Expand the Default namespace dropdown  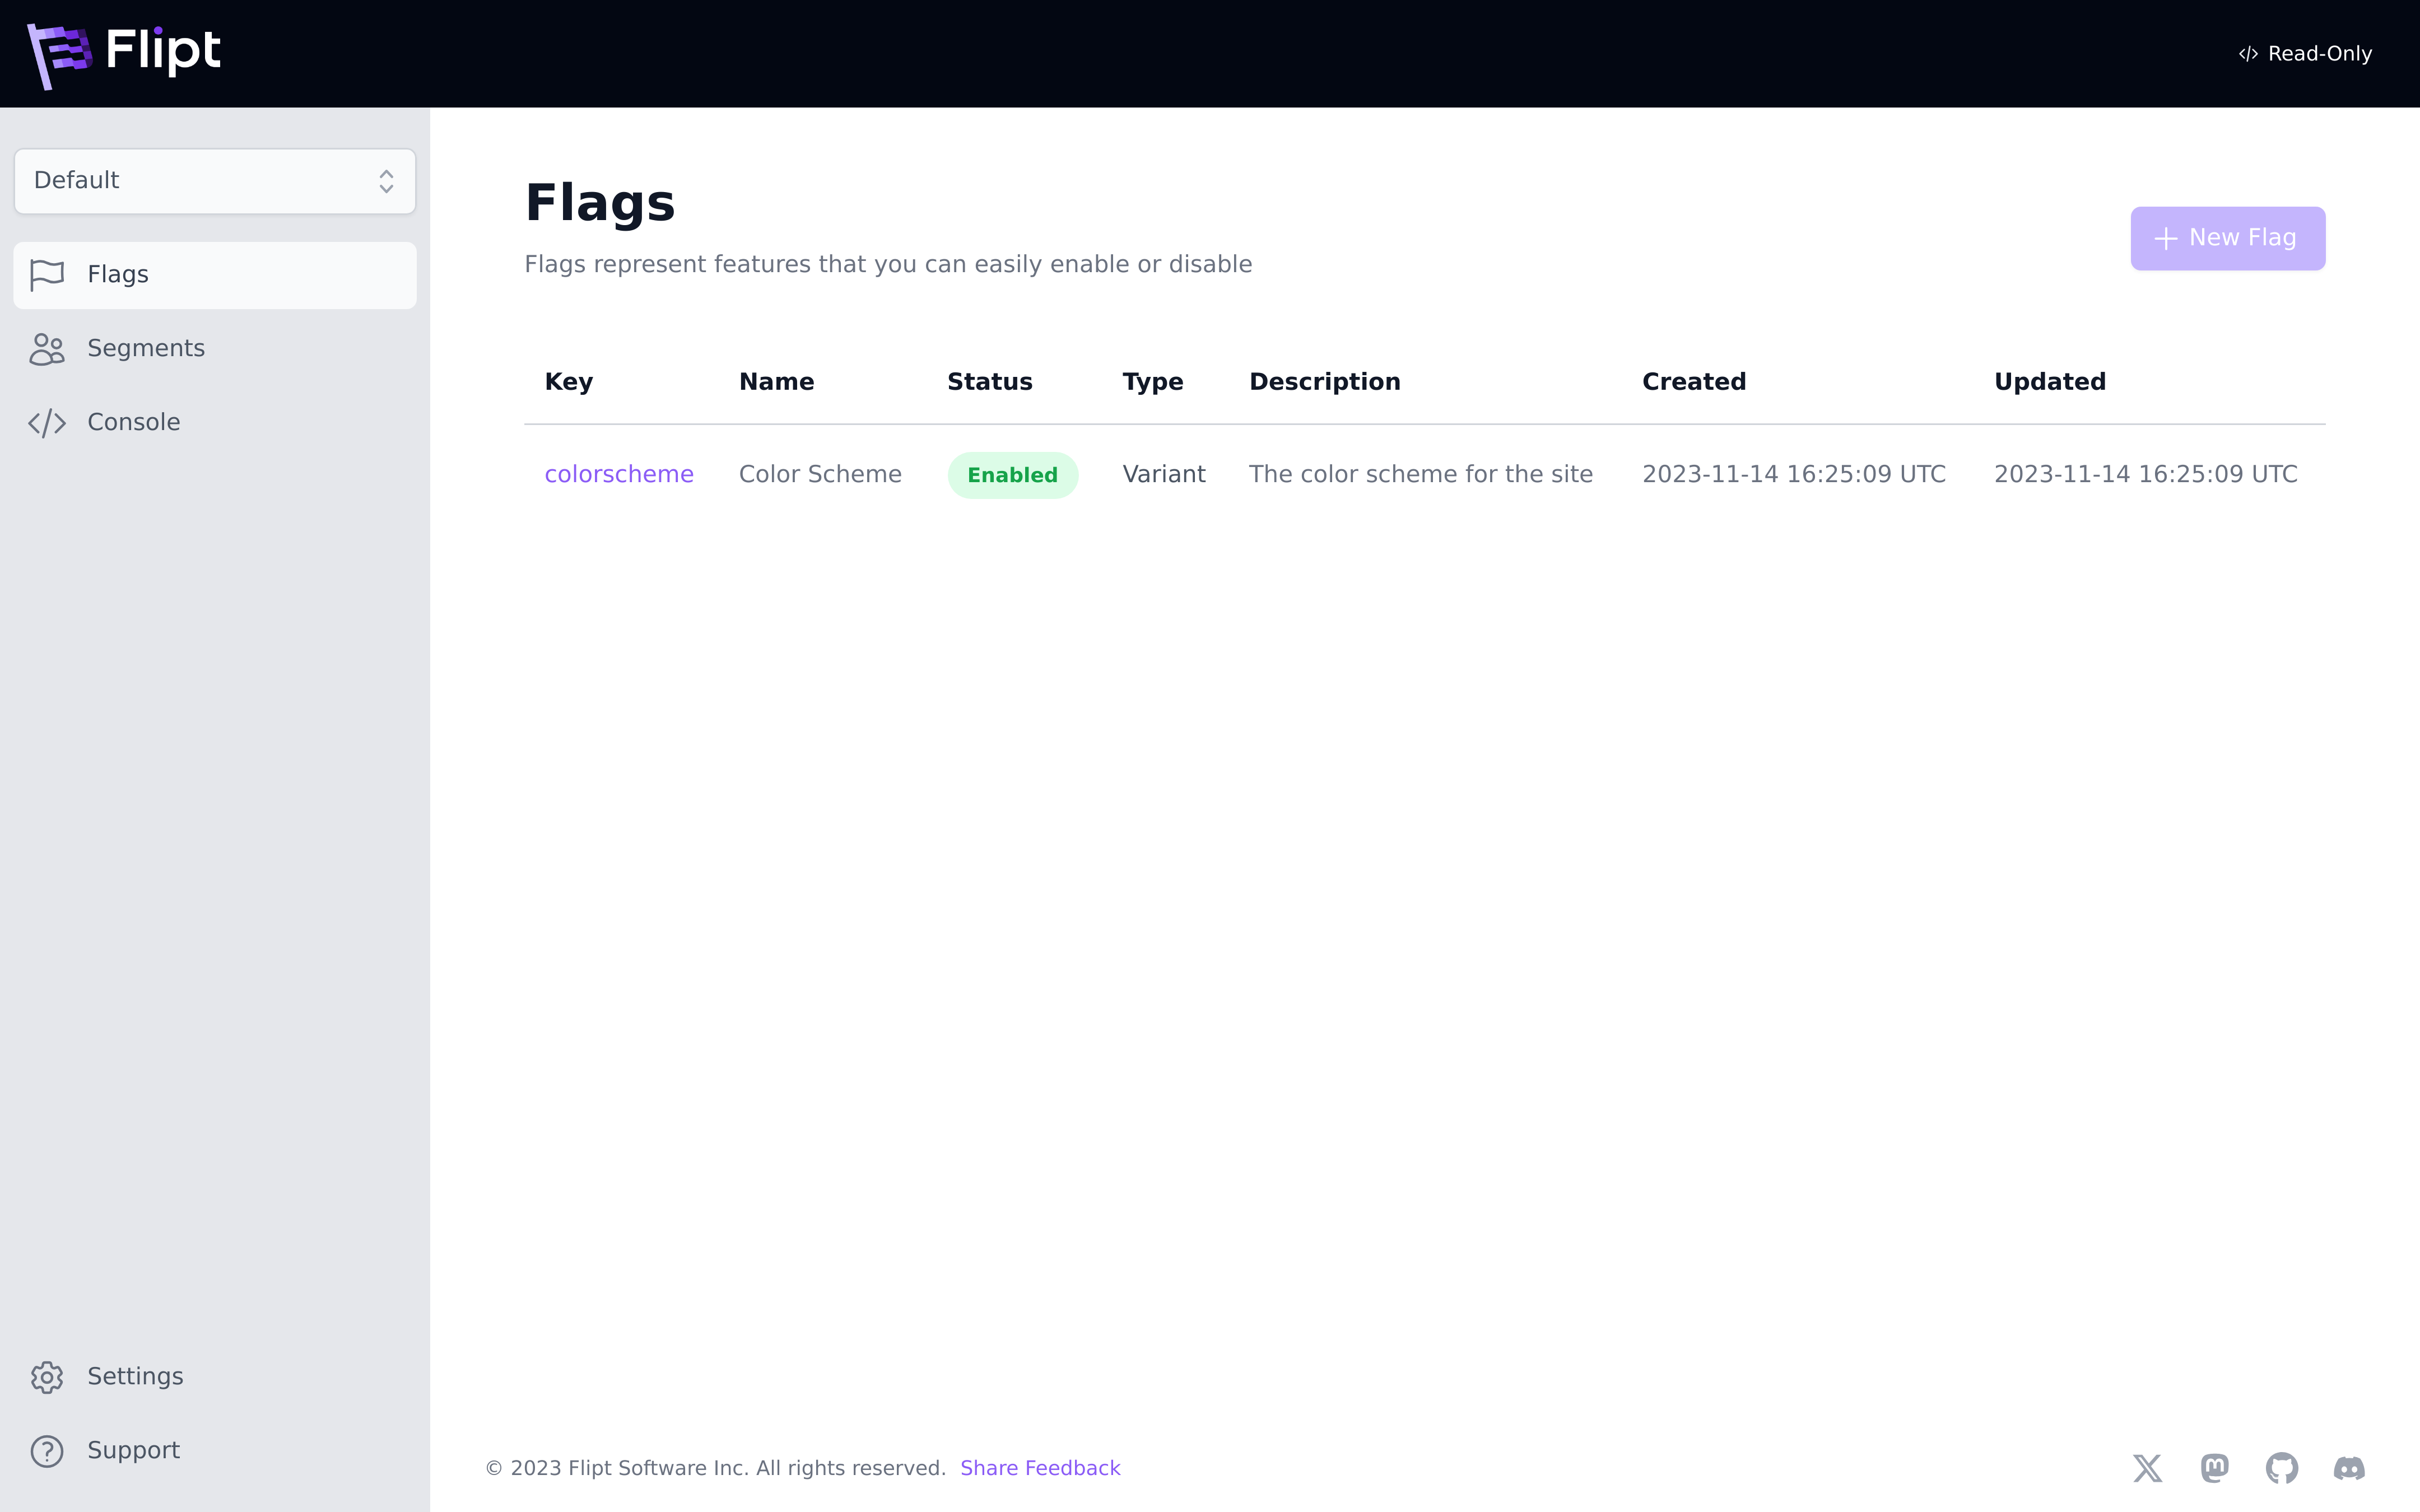pyautogui.click(x=200, y=181)
